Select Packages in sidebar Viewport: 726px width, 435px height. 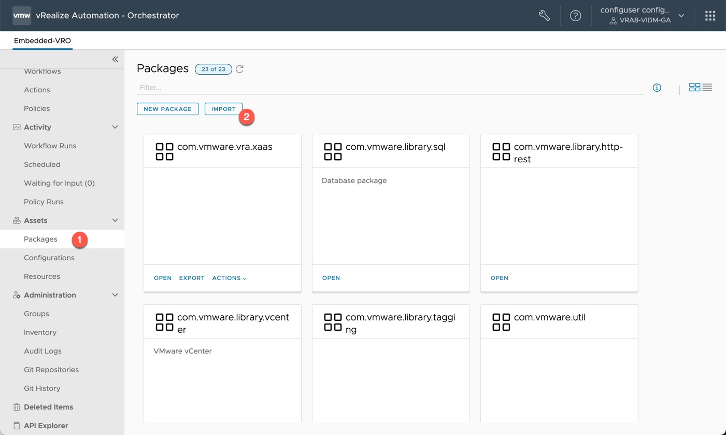point(40,239)
